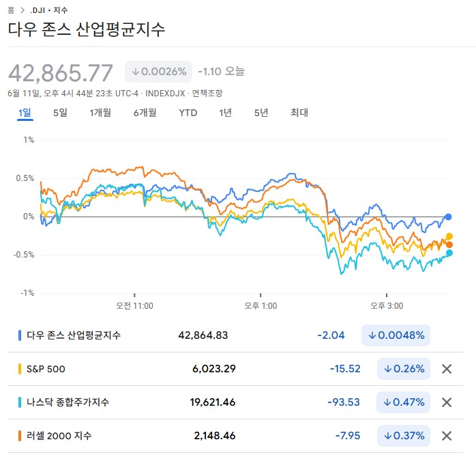Remove 나스닥 종합주가지수 from comparison

[447, 402]
